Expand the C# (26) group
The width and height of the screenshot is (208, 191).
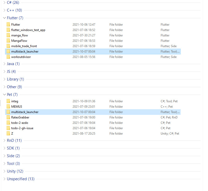(4, 3)
